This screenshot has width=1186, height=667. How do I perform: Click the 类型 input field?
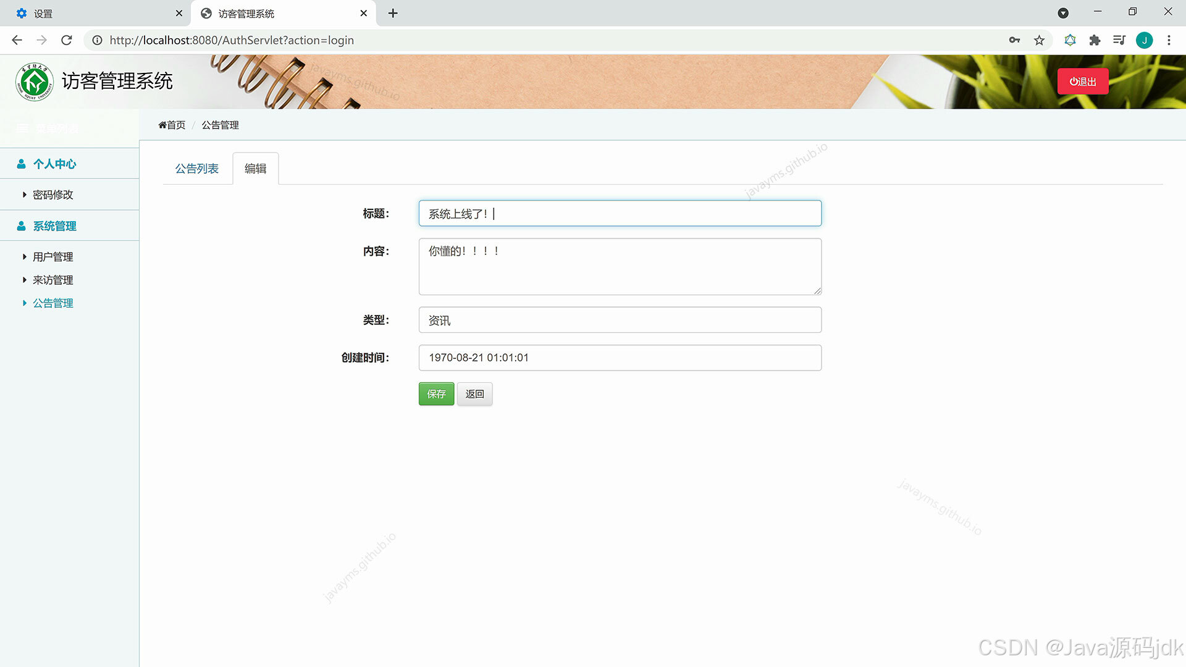pyautogui.click(x=620, y=320)
